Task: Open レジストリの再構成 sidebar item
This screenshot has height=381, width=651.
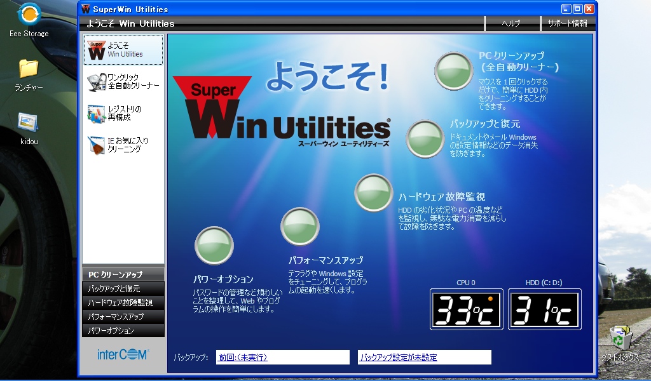Action: [x=115, y=113]
